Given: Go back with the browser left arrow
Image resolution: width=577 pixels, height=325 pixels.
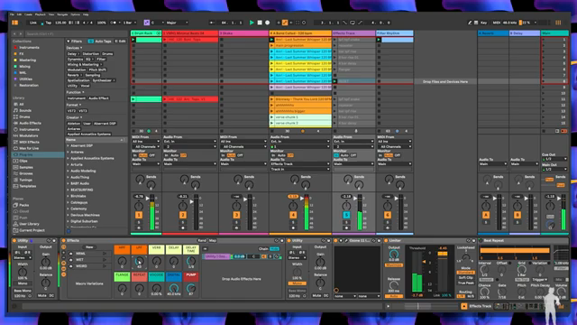Looking at the screenshot, I should point(14,33).
